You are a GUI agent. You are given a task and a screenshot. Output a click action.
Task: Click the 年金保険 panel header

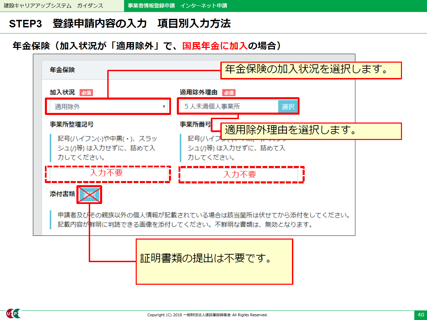coord(62,70)
